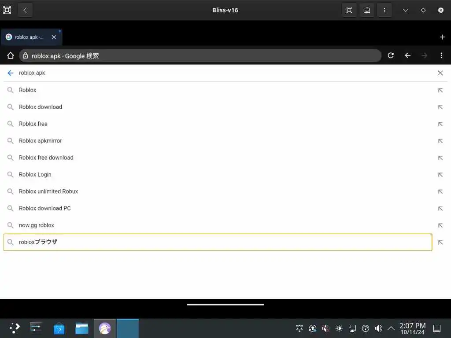This screenshot has width=451, height=338.
Task: Select the Roblox download suggestion
Action: (218, 107)
